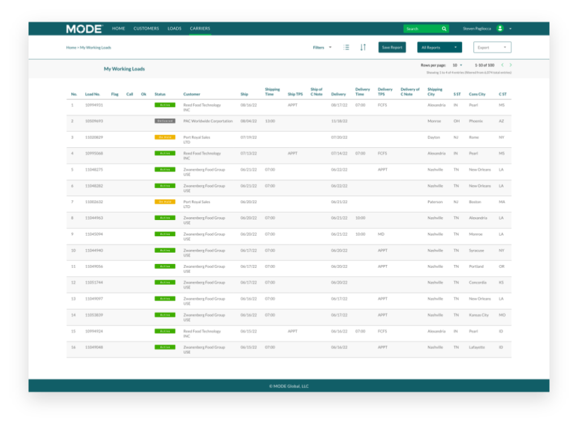Viewport: 578px width, 427px height.
Task: Click the search magnifier icon
Action: click(444, 29)
